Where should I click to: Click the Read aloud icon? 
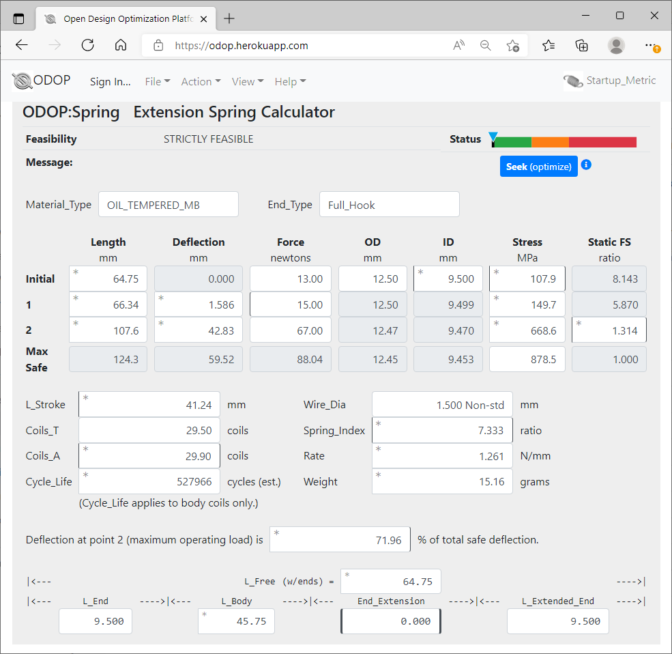pos(458,45)
